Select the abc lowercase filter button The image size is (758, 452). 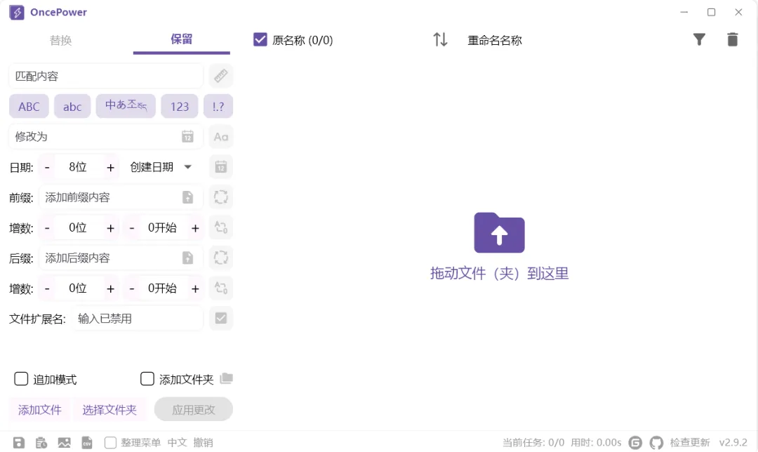point(72,107)
